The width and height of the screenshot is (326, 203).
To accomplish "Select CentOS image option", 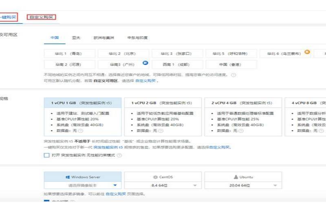I will pyautogui.click(x=163, y=177).
